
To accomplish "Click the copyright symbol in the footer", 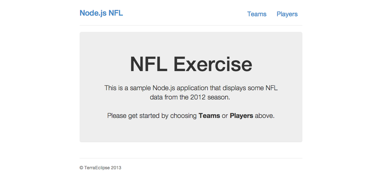I will point(81,168).
